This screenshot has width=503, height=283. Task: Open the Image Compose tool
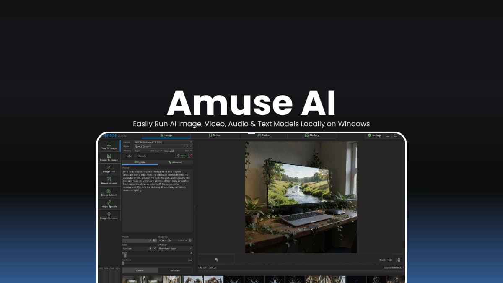click(x=109, y=216)
